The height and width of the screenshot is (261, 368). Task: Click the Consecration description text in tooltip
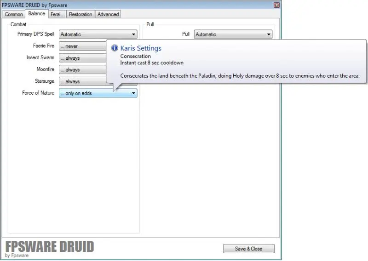(x=240, y=76)
